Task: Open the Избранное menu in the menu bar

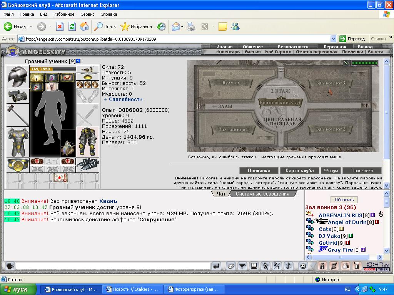Action: 64,14
